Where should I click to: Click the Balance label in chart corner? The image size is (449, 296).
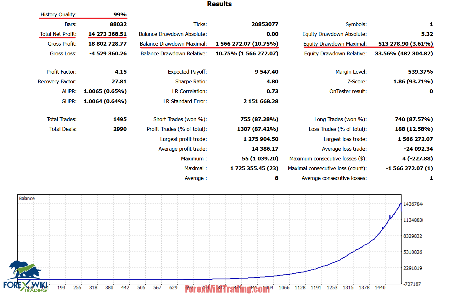(x=27, y=198)
